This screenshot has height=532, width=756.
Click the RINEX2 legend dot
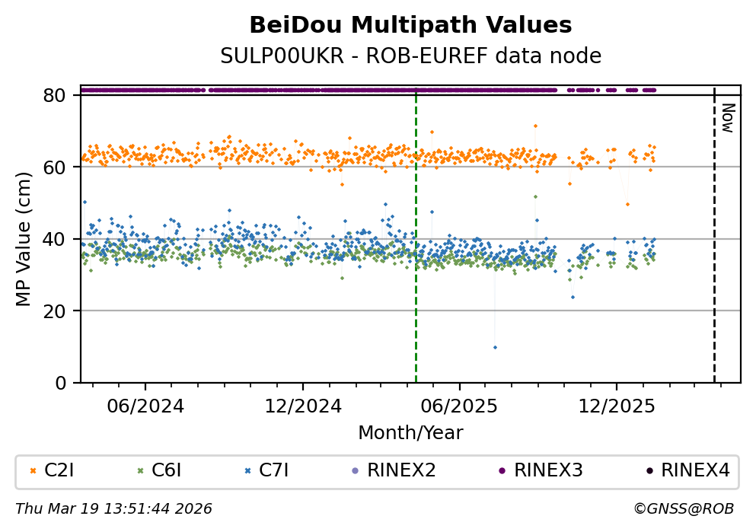pos(355,471)
